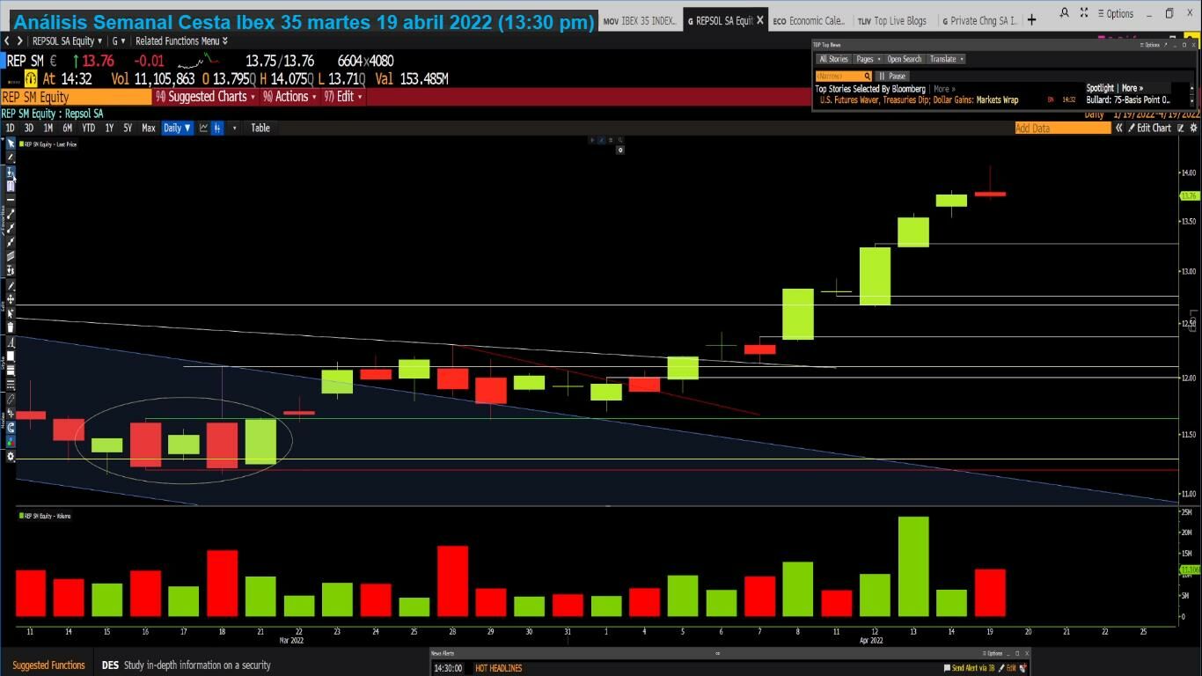The image size is (1202, 676).
Task: Switch to the IBEX 35 INDEX tab
Action: tap(640, 20)
